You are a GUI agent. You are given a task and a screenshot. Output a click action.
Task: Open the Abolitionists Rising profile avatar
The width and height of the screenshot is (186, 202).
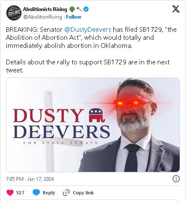[14, 13]
